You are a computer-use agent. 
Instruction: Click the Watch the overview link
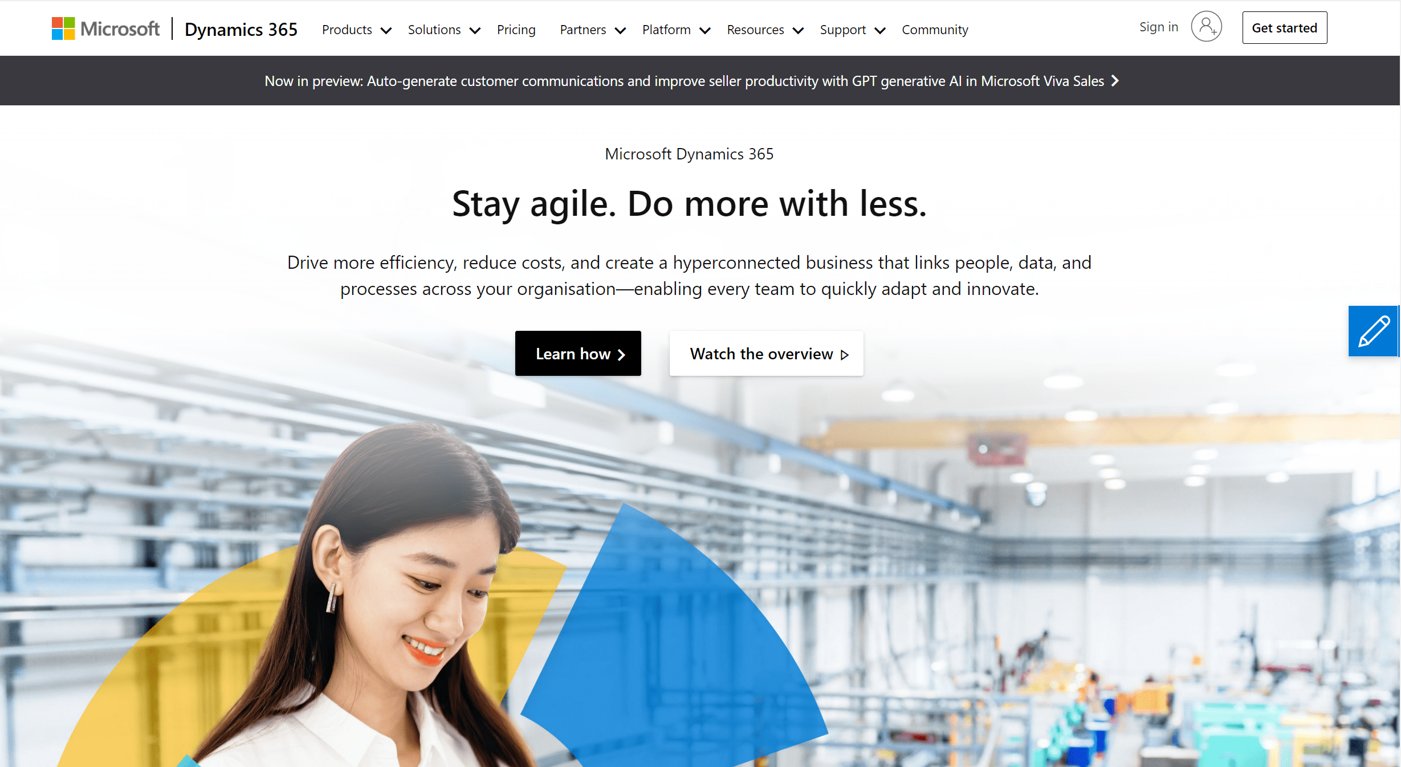pyautogui.click(x=767, y=353)
